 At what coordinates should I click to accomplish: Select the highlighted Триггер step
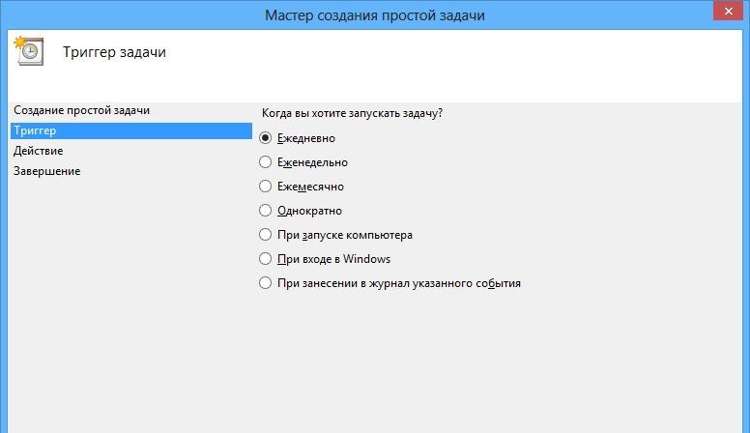35,130
